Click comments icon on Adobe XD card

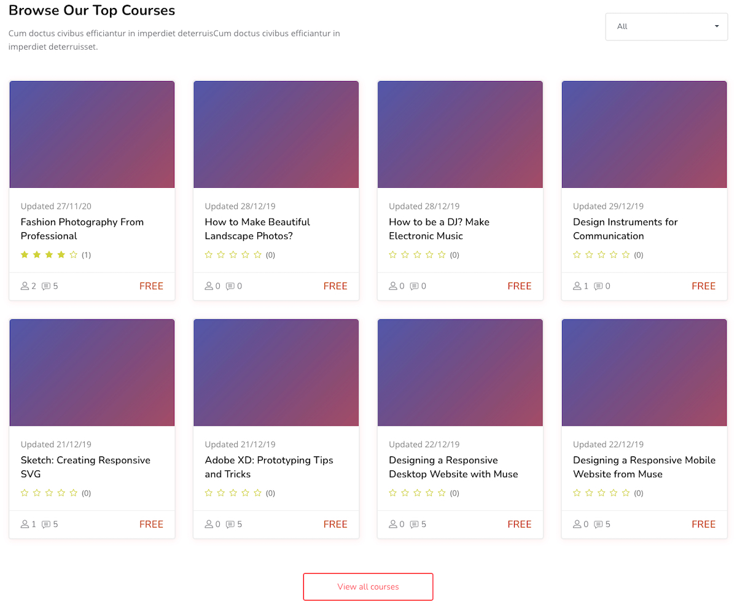[x=230, y=524]
